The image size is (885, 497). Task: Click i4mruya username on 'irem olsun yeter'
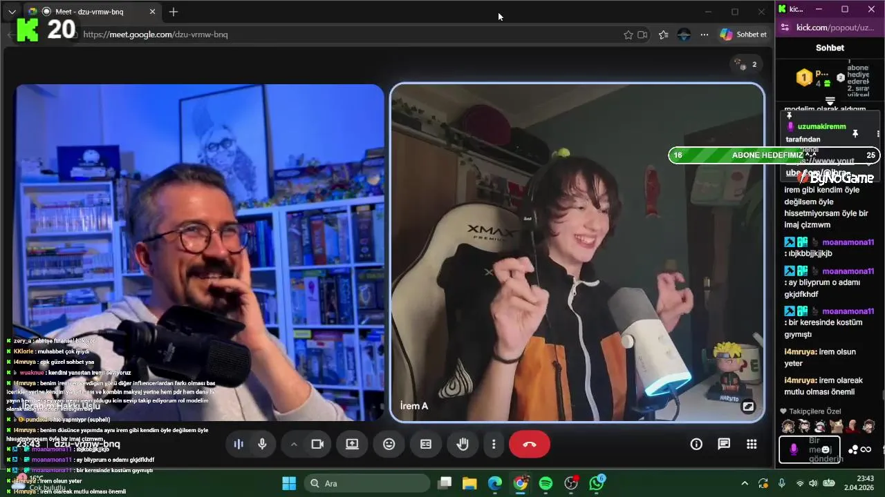point(800,352)
